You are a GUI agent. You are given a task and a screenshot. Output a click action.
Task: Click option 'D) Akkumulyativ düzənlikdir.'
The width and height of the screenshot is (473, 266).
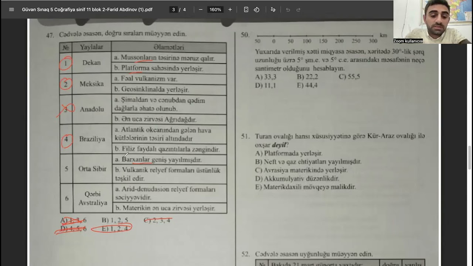(x=297, y=179)
